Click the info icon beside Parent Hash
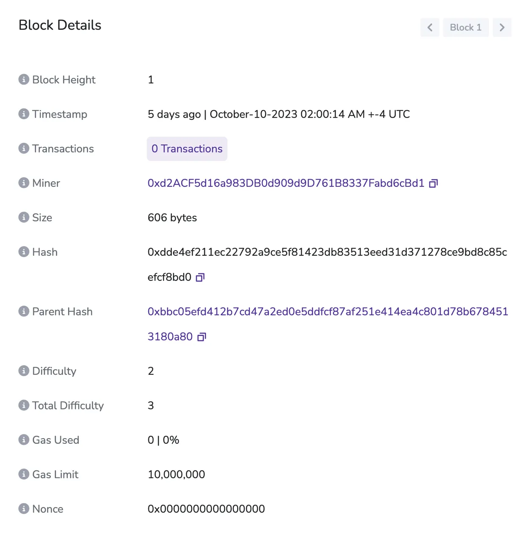 pyautogui.click(x=24, y=311)
